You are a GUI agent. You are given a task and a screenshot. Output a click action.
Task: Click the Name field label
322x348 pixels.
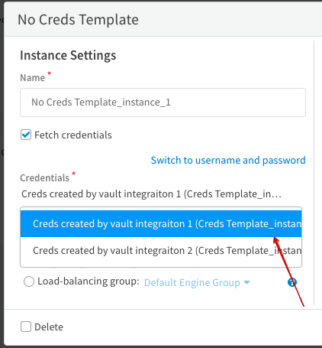click(x=33, y=77)
